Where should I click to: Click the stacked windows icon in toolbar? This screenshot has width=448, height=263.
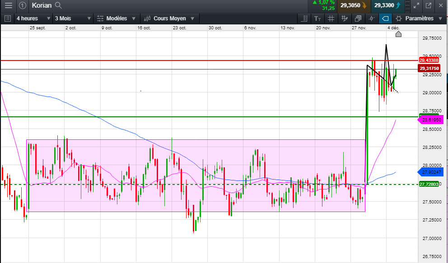pyautogui.click(x=358, y=18)
